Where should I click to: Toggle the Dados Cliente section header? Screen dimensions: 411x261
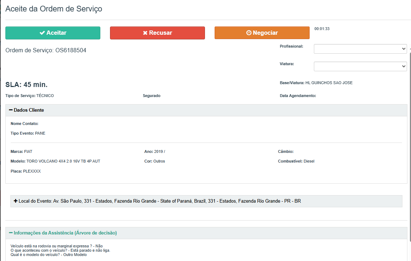tap(29, 110)
